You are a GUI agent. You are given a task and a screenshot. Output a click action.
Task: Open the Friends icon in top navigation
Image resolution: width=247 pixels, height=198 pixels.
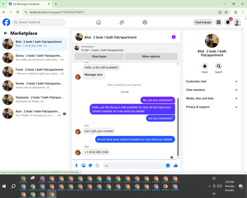(x=122, y=22)
